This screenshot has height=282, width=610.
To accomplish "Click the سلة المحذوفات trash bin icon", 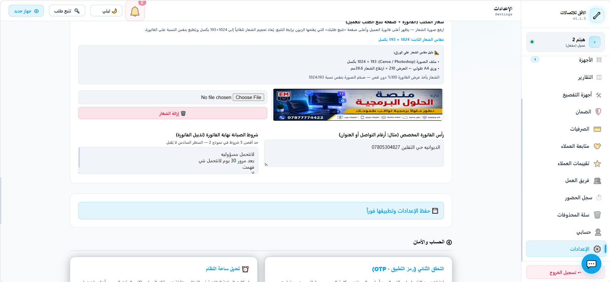I will pyautogui.click(x=597, y=215).
